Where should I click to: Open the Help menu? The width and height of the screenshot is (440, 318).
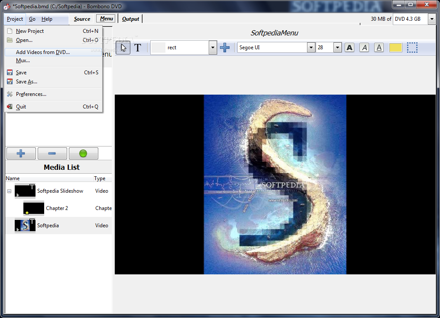tap(47, 19)
